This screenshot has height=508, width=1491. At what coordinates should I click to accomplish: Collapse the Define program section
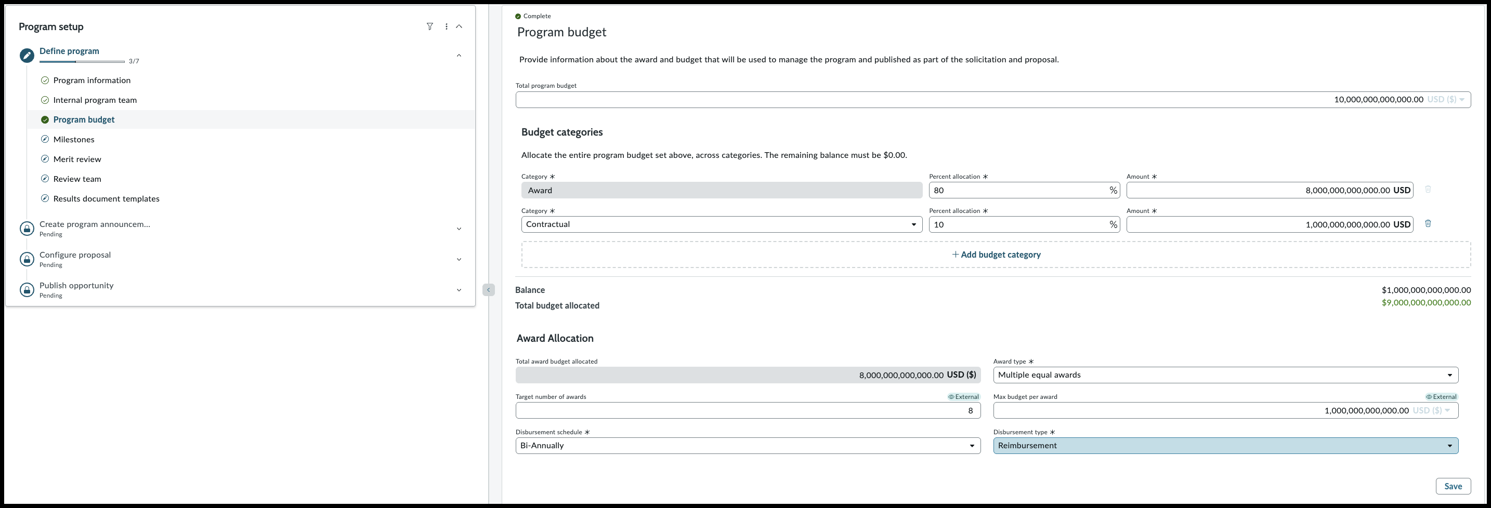tap(459, 56)
